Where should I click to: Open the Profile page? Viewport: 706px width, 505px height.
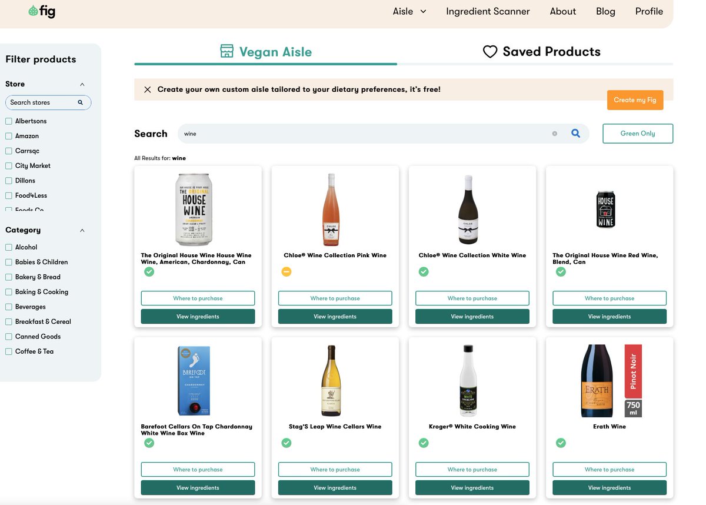(x=649, y=11)
